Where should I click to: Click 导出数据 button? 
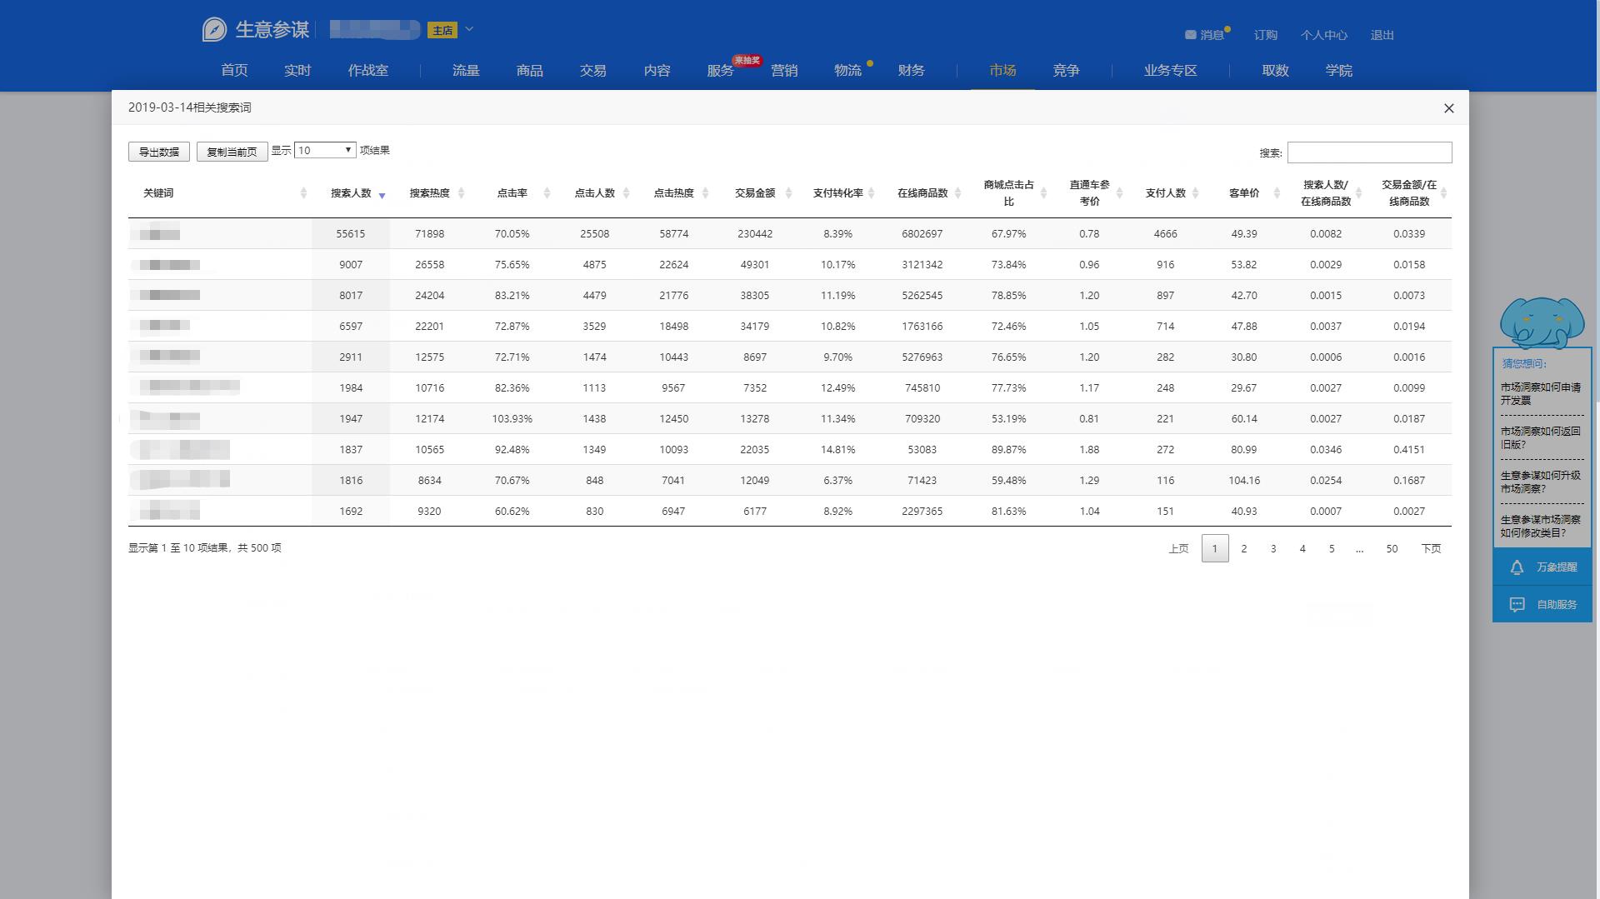point(159,152)
